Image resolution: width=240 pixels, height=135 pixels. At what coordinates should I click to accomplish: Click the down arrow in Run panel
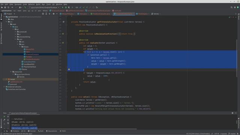[8, 120]
